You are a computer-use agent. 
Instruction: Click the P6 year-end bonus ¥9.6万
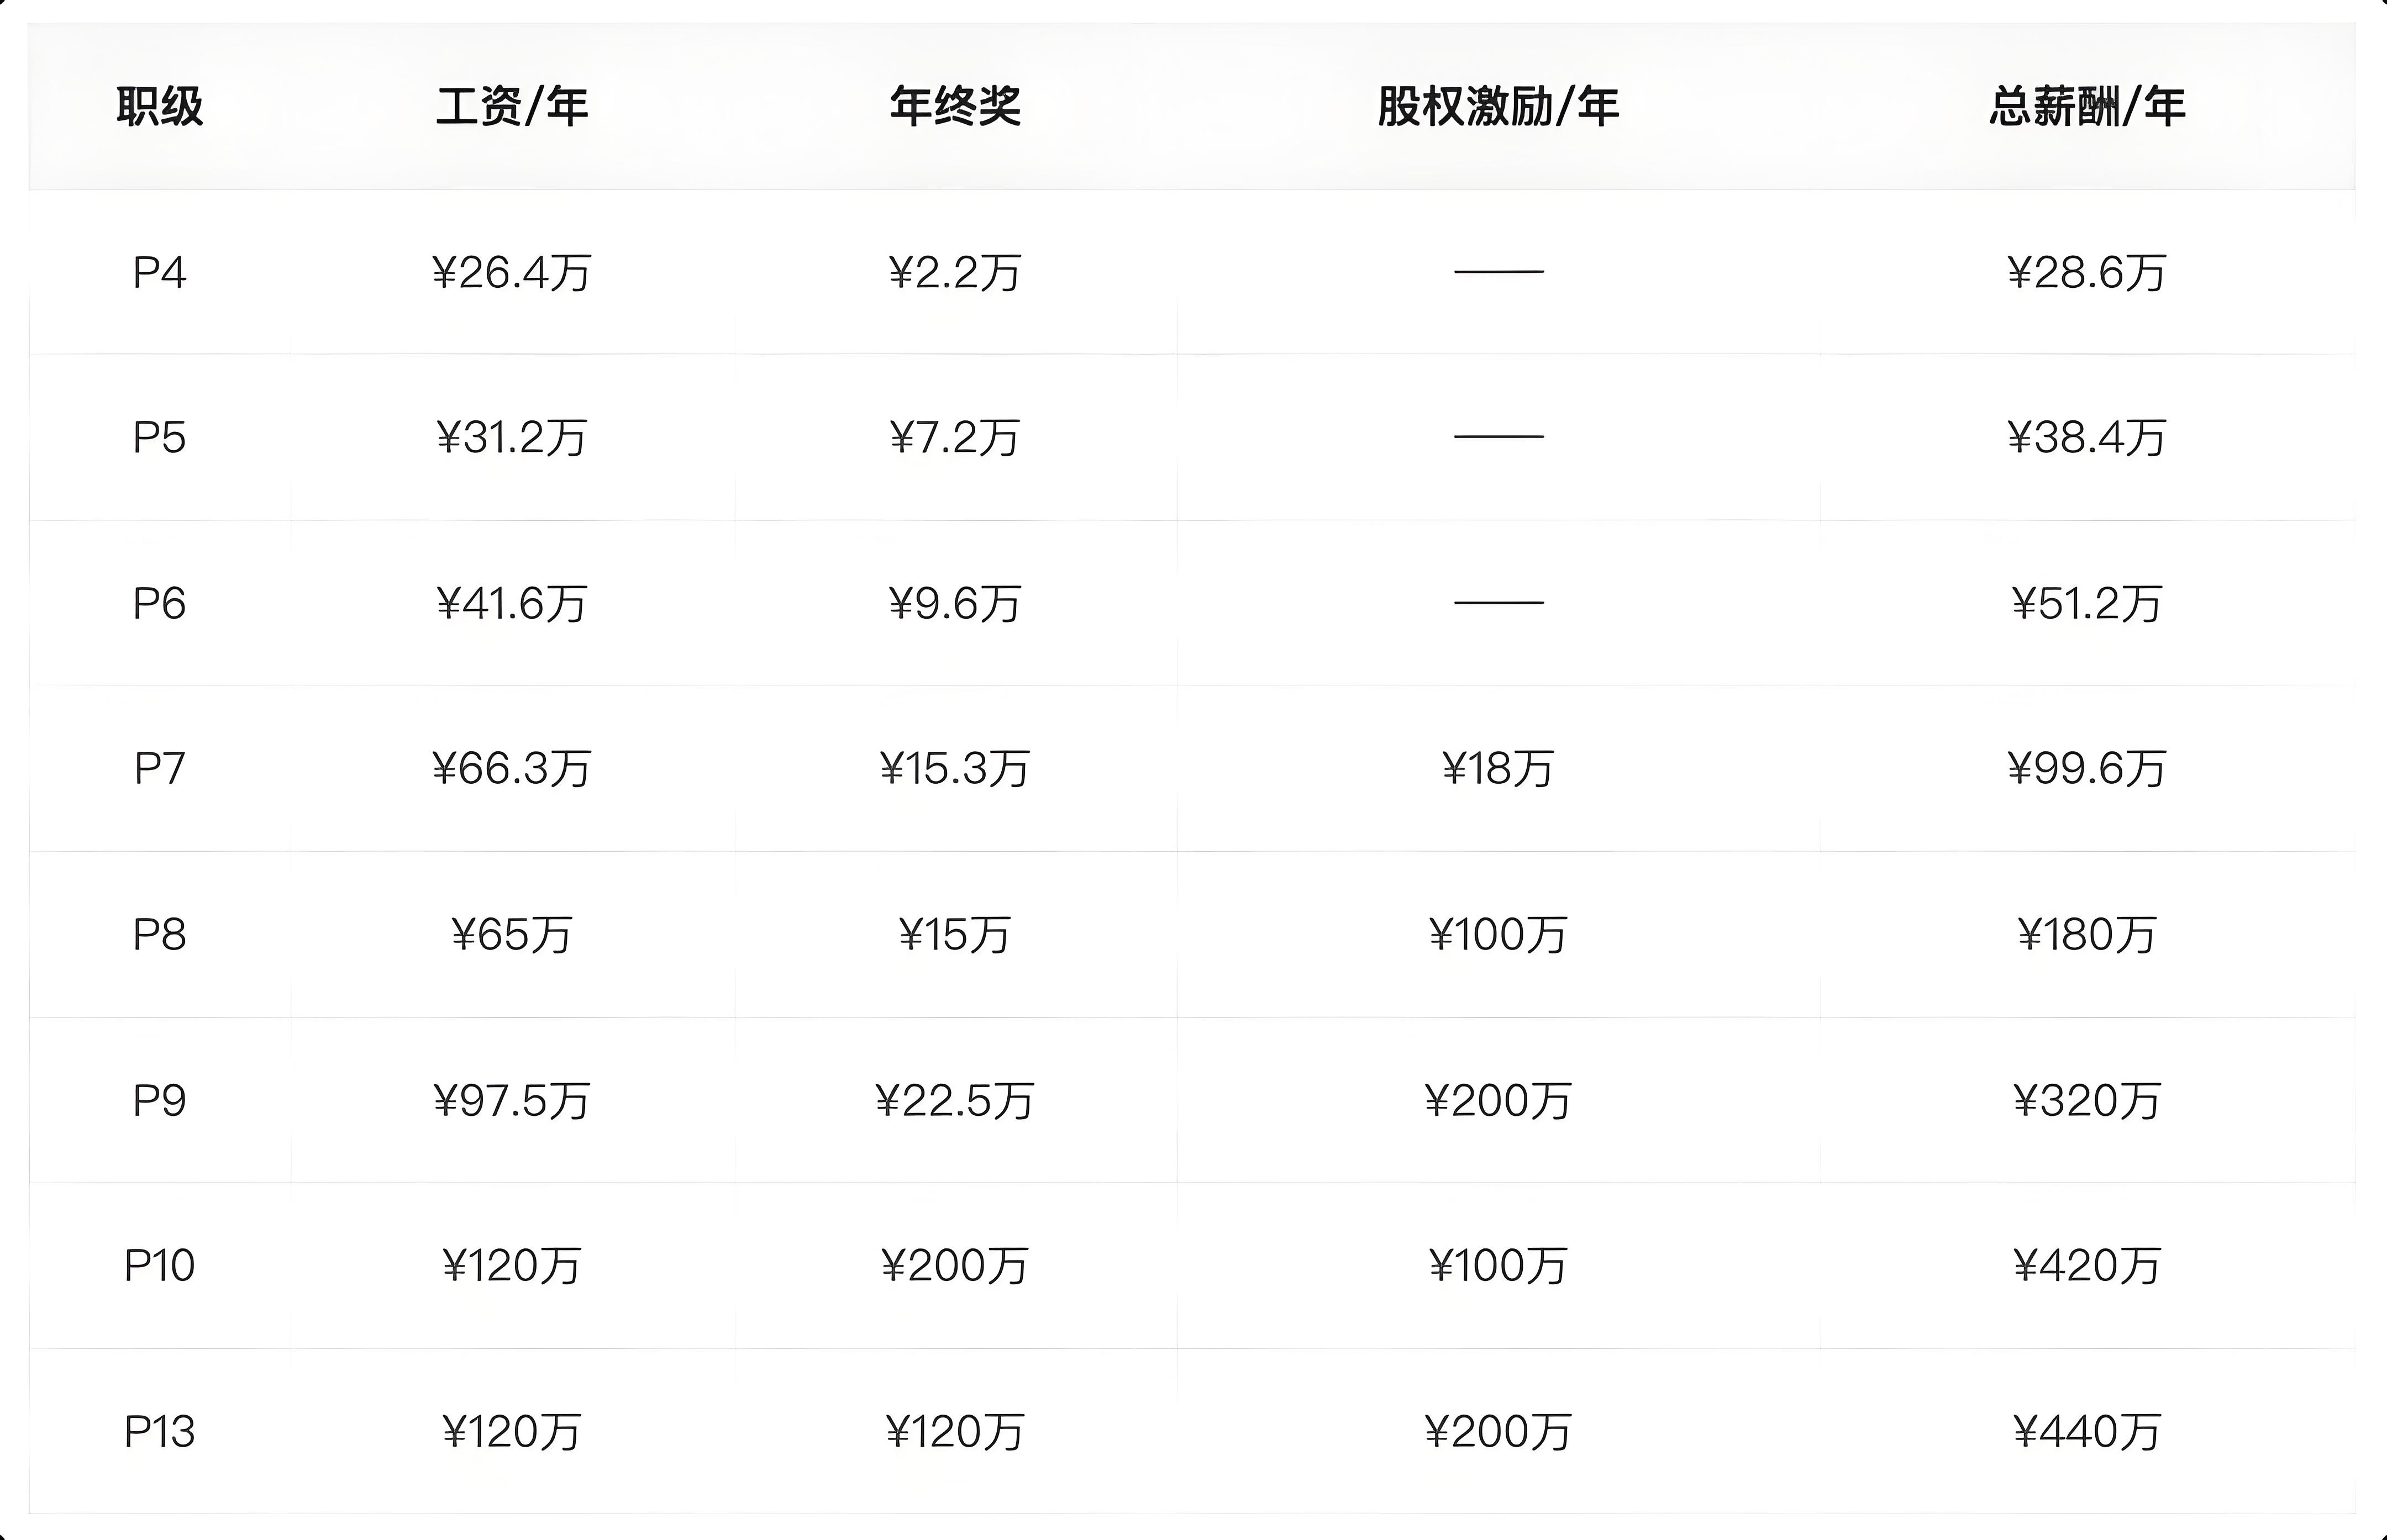[x=955, y=604]
